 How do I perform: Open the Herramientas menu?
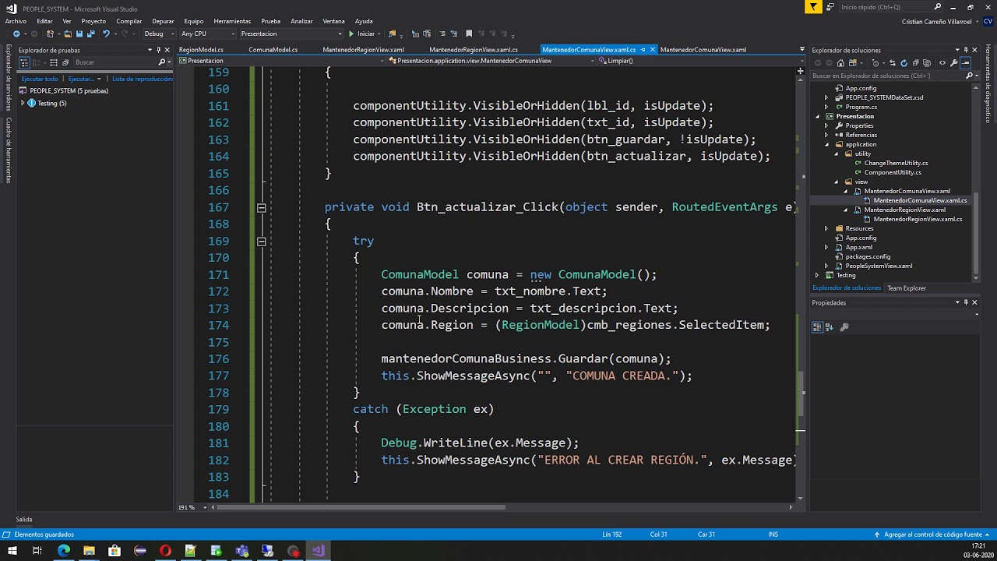point(232,21)
